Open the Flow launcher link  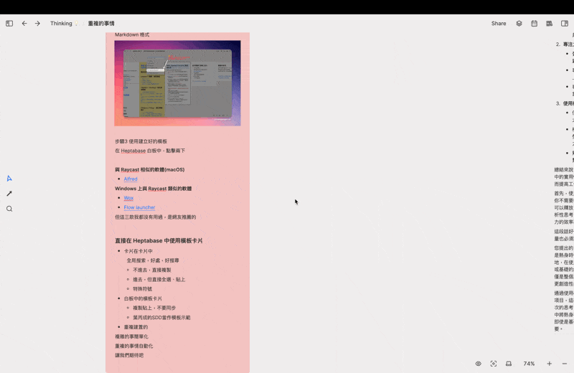(139, 207)
